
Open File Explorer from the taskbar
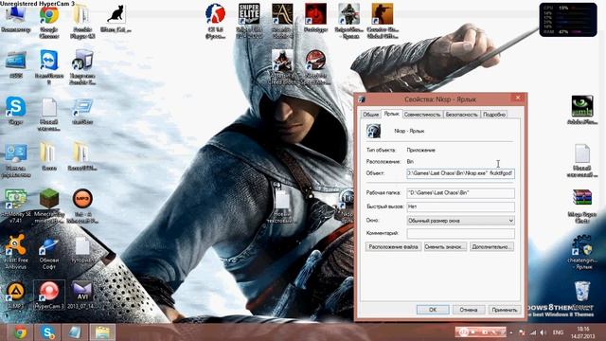point(103,332)
